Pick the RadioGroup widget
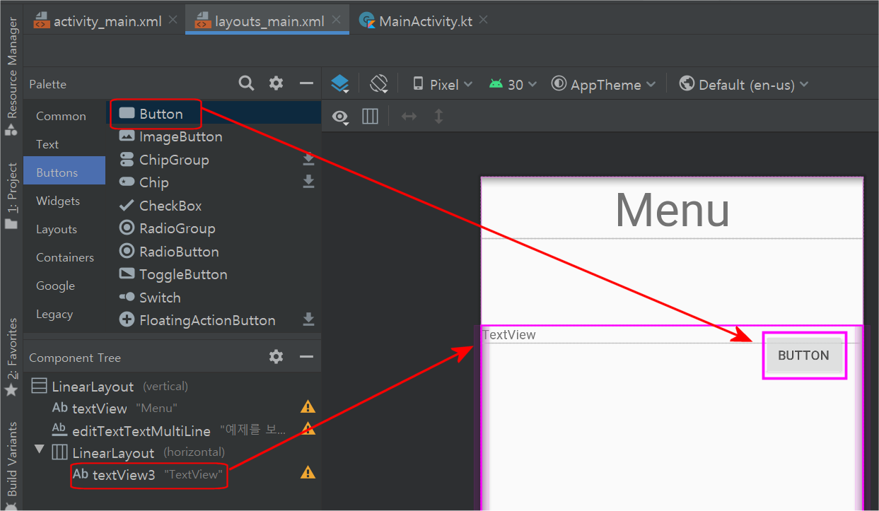 [x=214, y=228]
